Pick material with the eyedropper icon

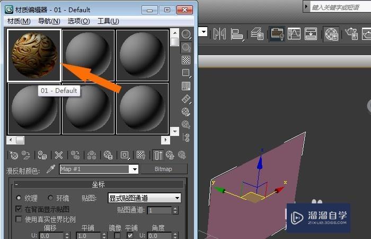[51, 169]
